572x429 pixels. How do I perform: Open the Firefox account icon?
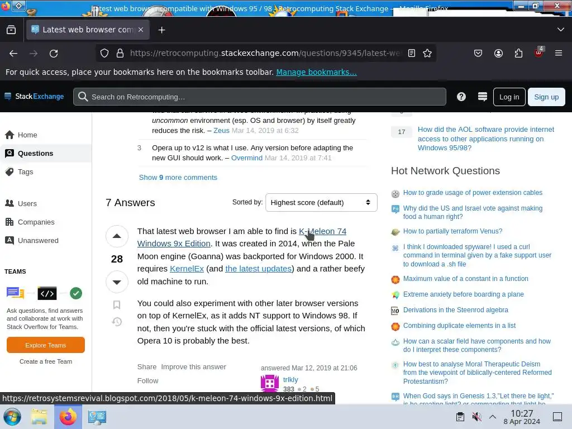point(498,54)
